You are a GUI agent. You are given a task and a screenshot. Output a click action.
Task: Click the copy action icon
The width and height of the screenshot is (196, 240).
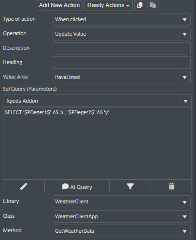tap(140, 5)
